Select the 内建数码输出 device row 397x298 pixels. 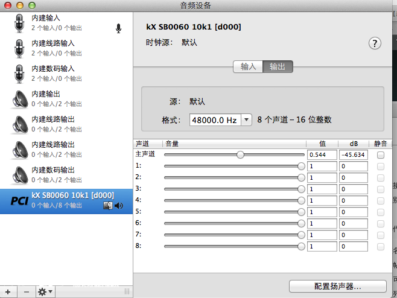66,175
